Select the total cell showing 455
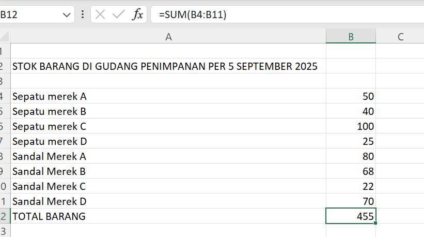 tap(351, 216)
